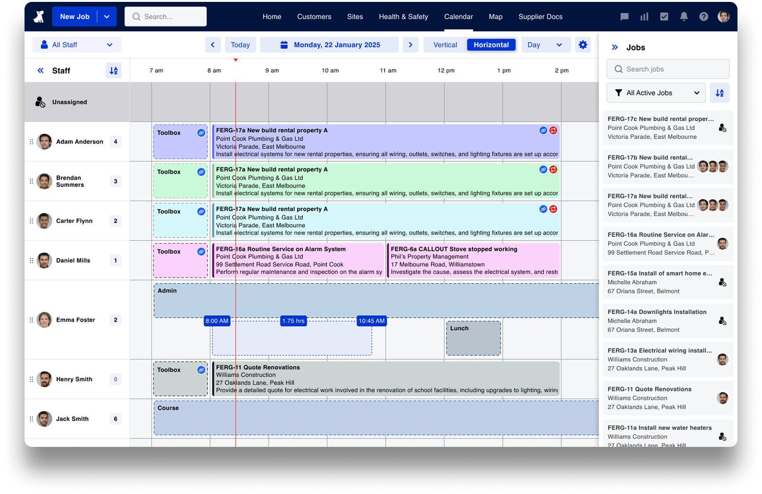Open the tasks checkmark icon
This screenshot has height=494, width=762.
point(664,16)
